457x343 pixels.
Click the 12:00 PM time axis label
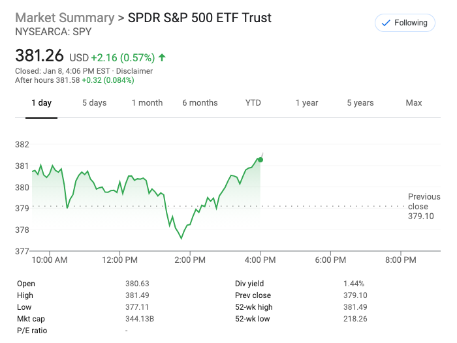tap(120, 260)
